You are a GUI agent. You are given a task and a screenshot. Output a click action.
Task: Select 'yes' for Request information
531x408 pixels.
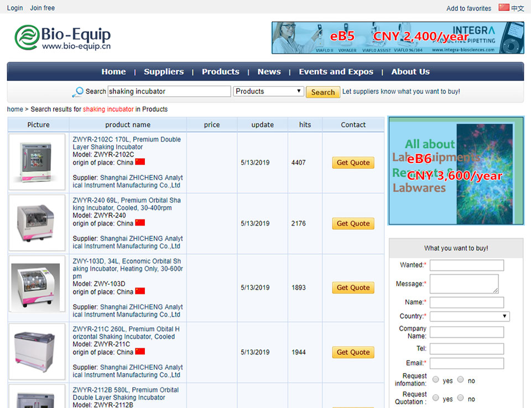click(x=436, y=380)
